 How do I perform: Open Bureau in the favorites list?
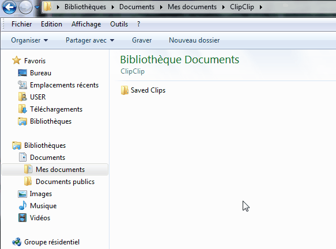[x=40, y=73]
